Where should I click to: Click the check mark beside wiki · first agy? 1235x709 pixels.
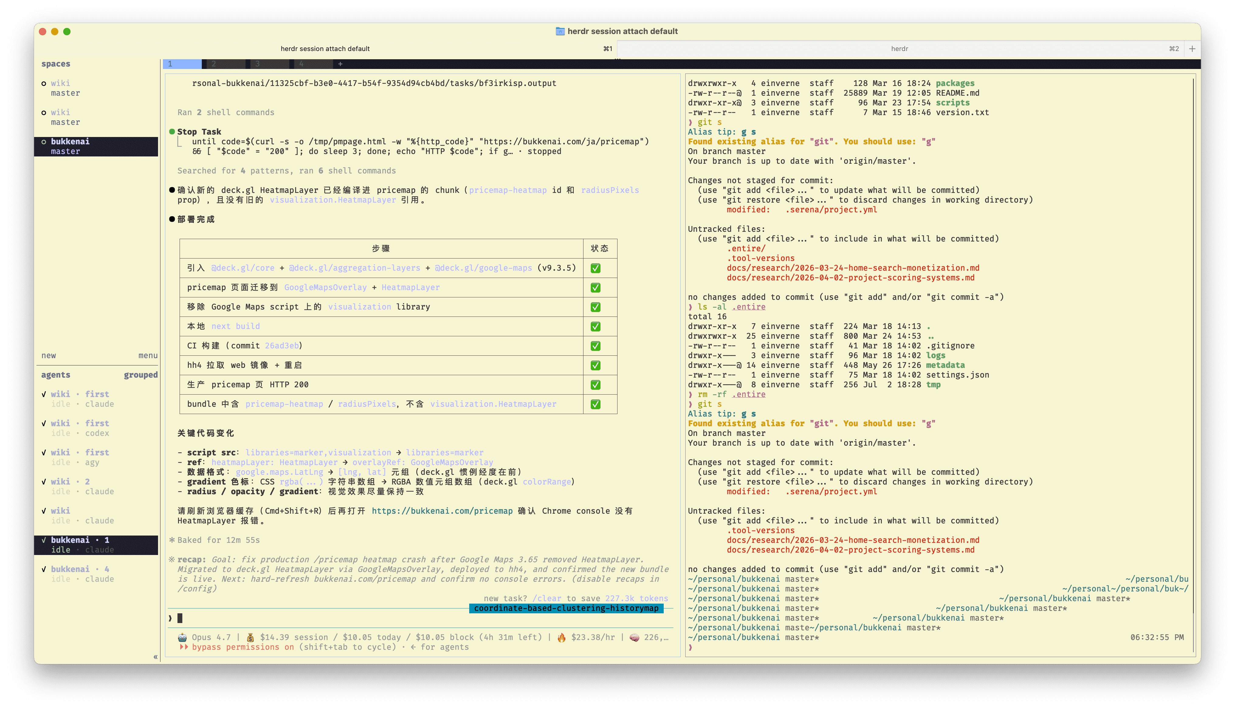pyautogui.click(x=44, y=452)
